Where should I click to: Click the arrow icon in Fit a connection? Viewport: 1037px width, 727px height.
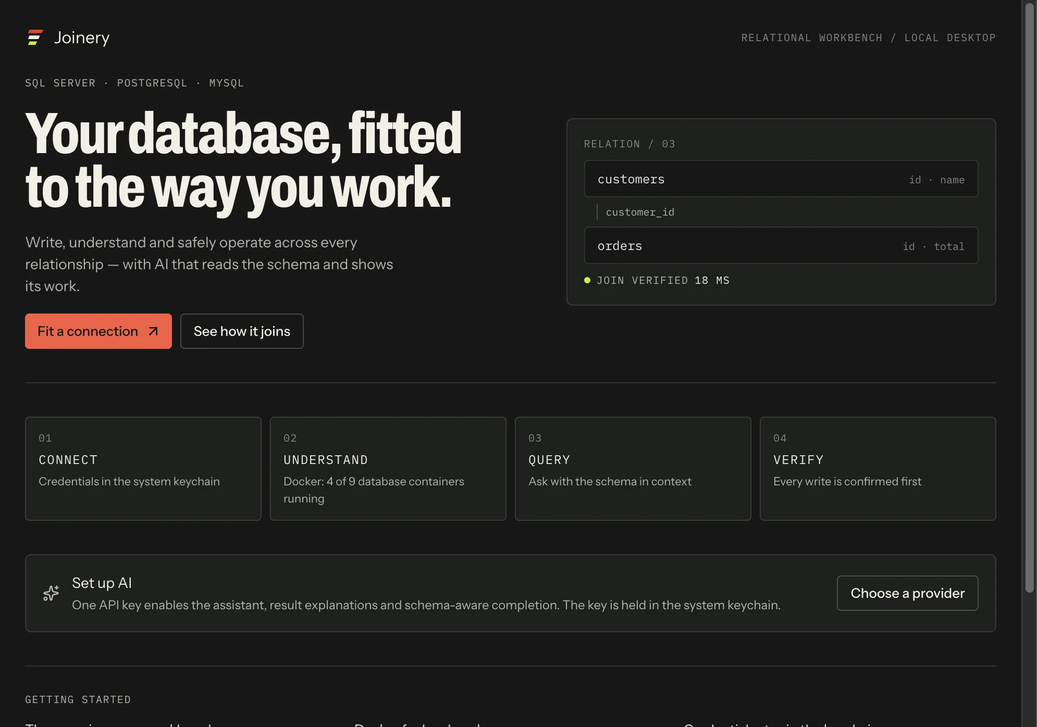coord(153,331)
